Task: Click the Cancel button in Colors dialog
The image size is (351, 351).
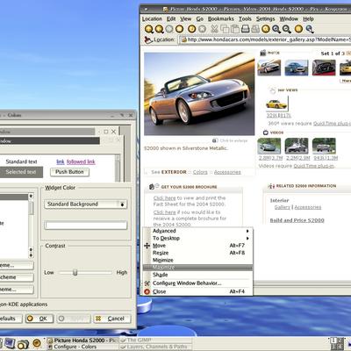Action: click(111, 319)
